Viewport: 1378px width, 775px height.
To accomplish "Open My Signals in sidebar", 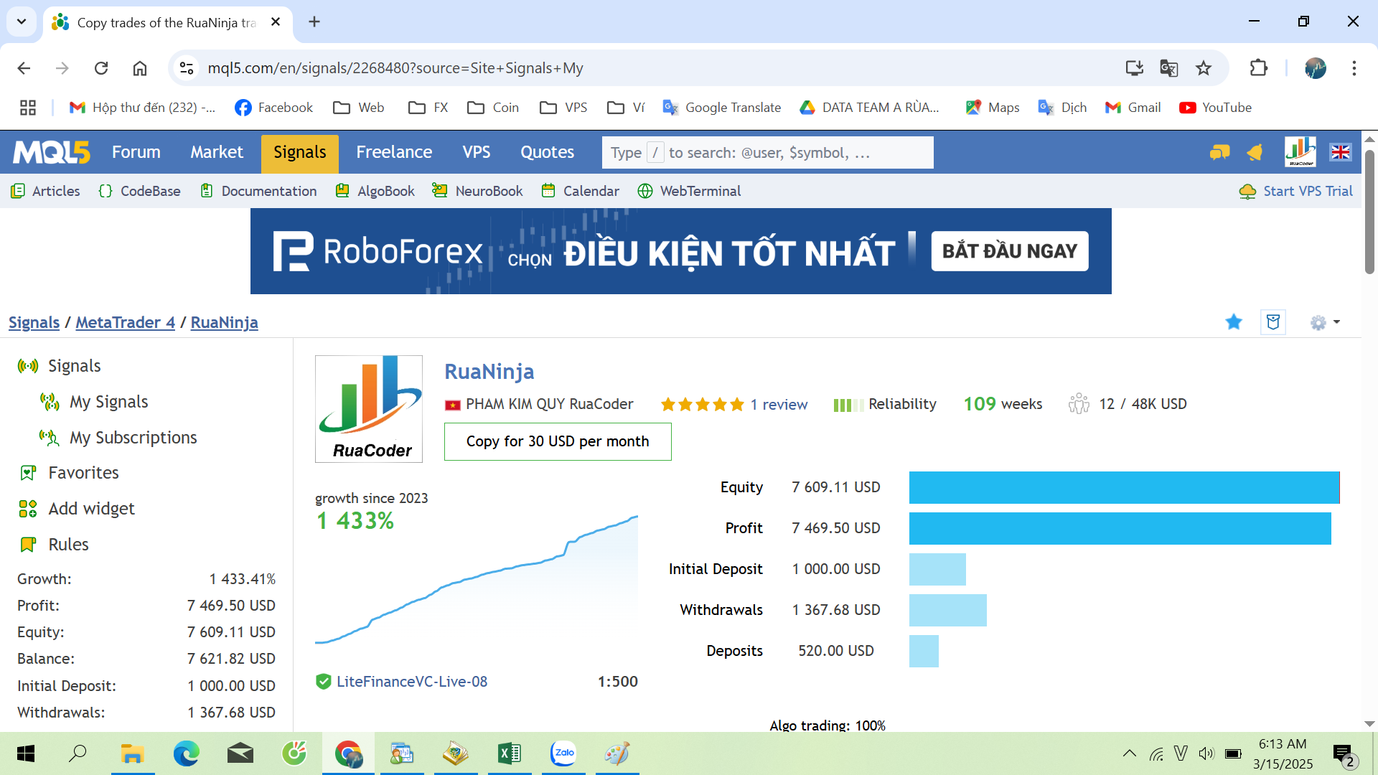I will 94,402.
